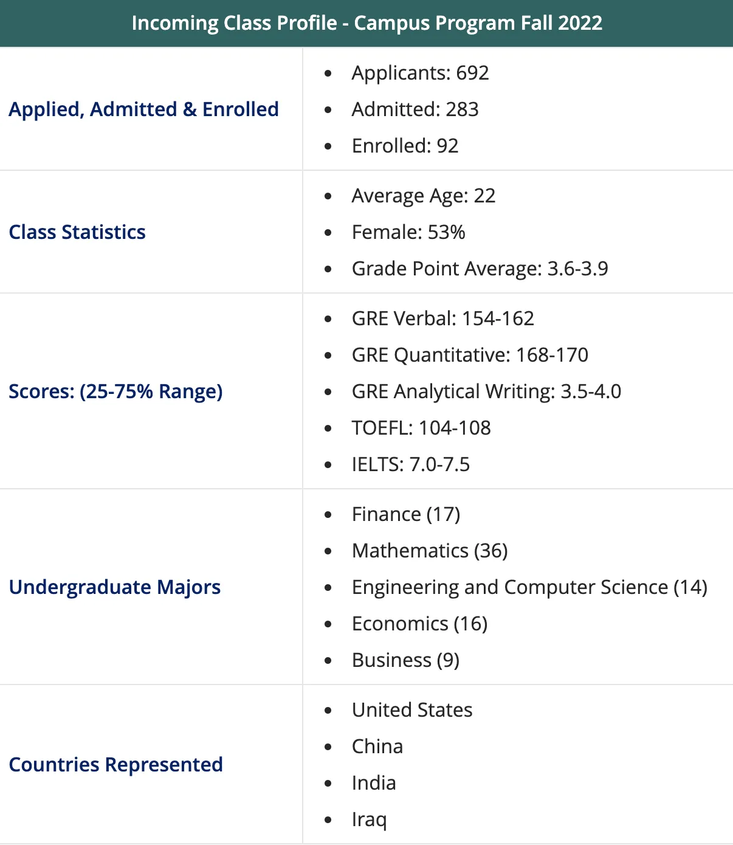Select the IELTS: 7.0-7.5 entry

coord(411,464)
